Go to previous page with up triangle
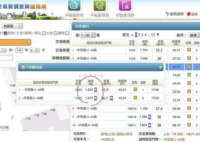 pyautogui.click(x=132, y=35)
